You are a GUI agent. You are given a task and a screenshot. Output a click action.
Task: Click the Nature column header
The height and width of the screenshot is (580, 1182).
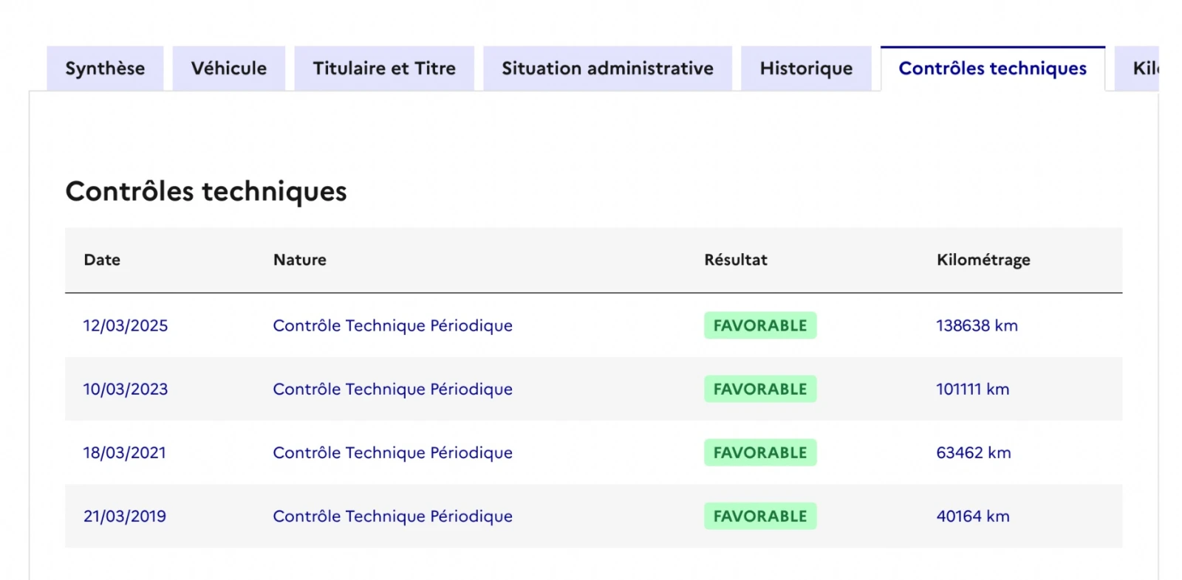tap(299, 260)
